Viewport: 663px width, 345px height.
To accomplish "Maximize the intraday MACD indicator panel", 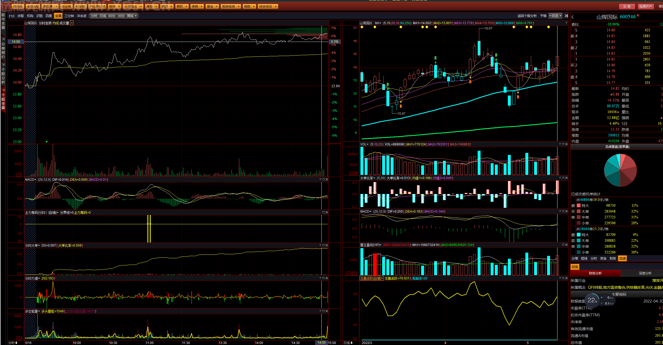I will pyautogui.click(x=324, y=180).
